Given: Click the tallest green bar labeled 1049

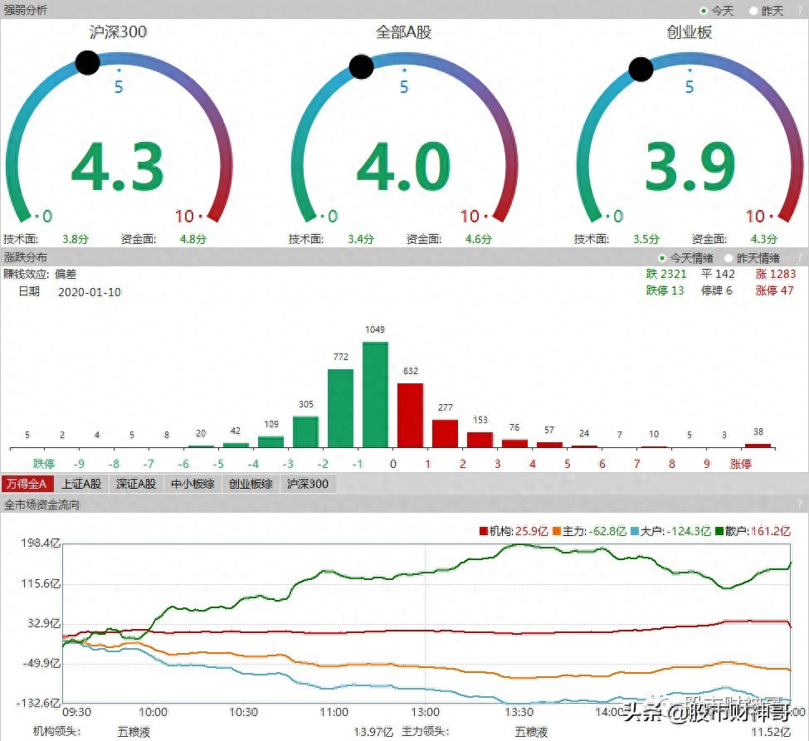Looking at the screenshot, I should [x=375, y=395].
